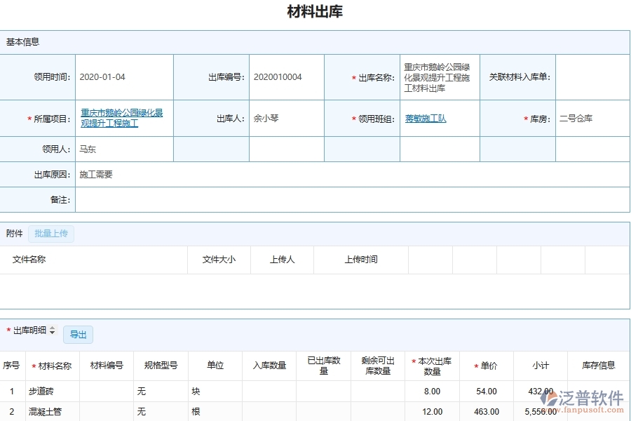631x421 pixels.
Task: Click the 本次出库数量 value 8.00
Action: coord(431,391)
